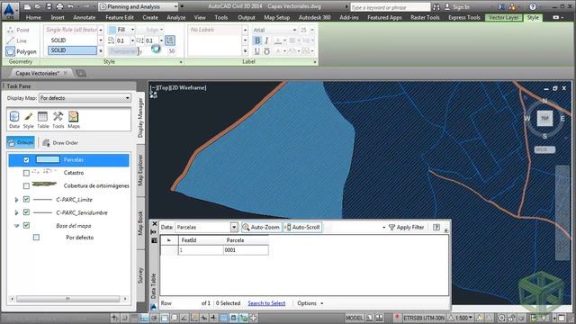Screen dimensions: 576x324
Task: Expand the C-PARC_Servidumbre layer tree node
Action: 16,212
